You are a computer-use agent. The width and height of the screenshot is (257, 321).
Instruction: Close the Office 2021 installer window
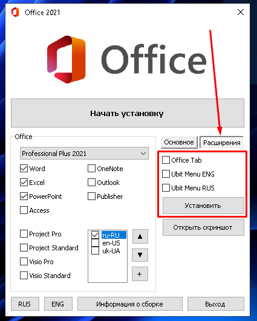point(241,12)
